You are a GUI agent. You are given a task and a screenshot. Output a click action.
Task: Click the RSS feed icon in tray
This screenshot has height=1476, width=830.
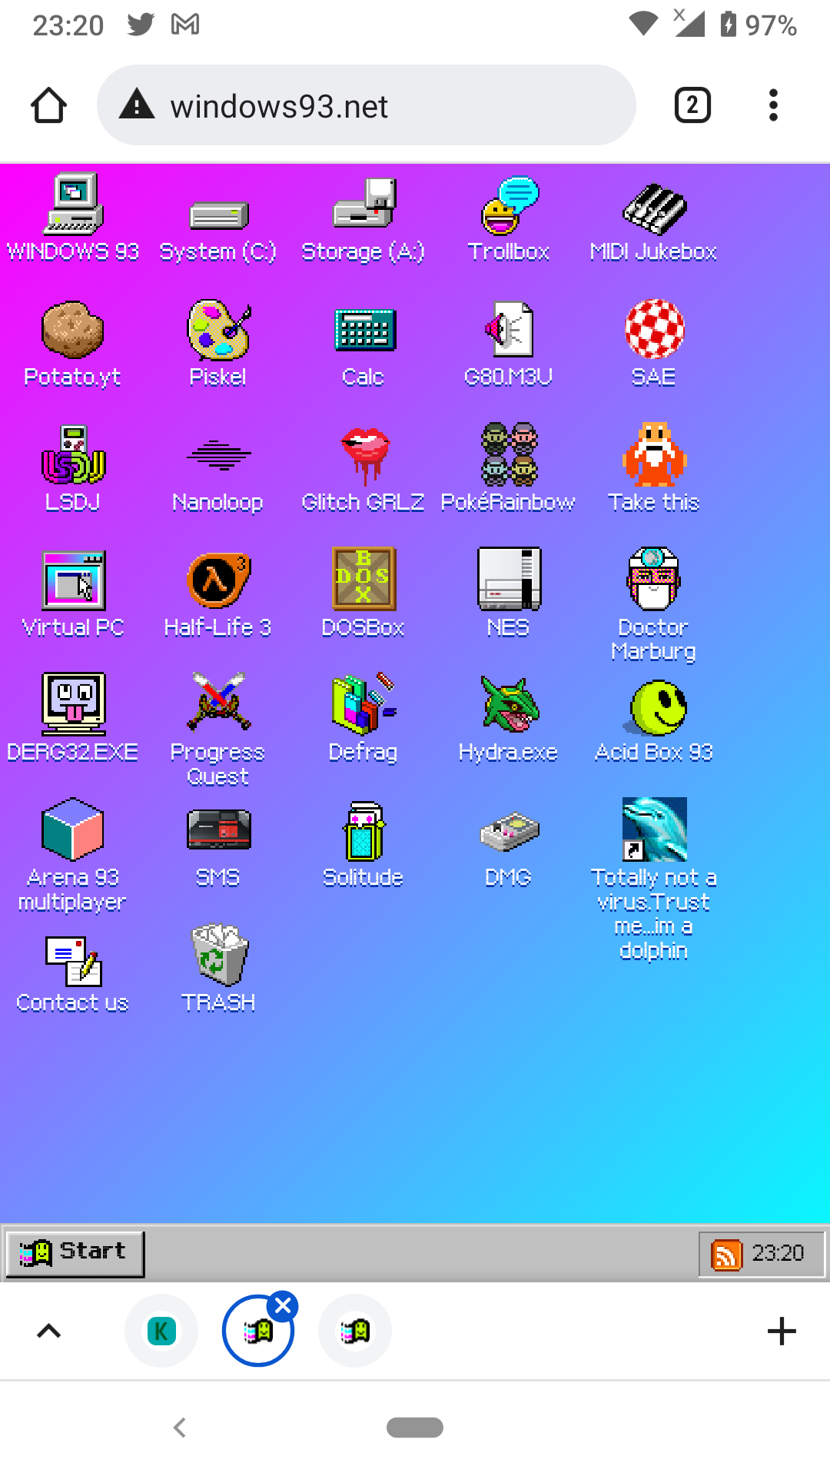pos(726,1255)
